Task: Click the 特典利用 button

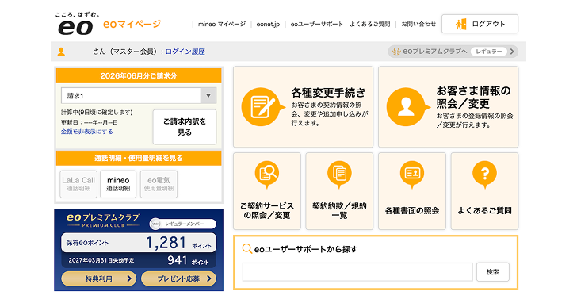Action: tap(98, 278)
